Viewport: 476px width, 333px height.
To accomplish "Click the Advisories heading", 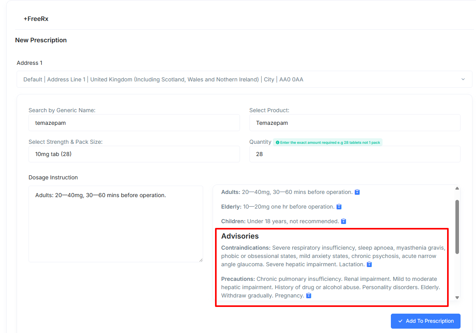I will point(240,236).
